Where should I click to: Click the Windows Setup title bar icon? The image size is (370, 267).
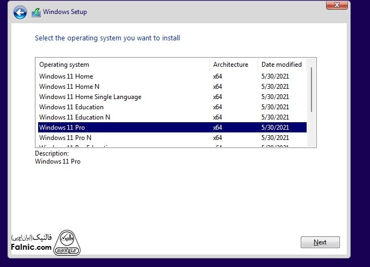pyautogui.click(x=36, y=12)
